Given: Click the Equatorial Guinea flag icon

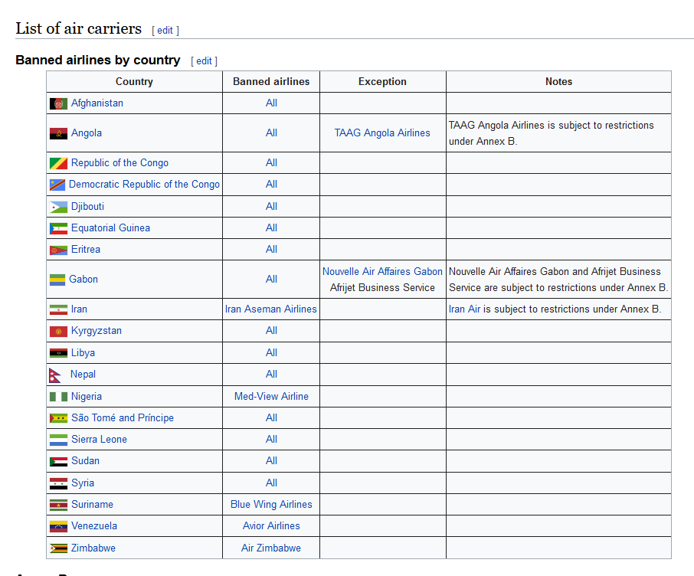Looking at the screenshot, I should (x=58, y=228).
